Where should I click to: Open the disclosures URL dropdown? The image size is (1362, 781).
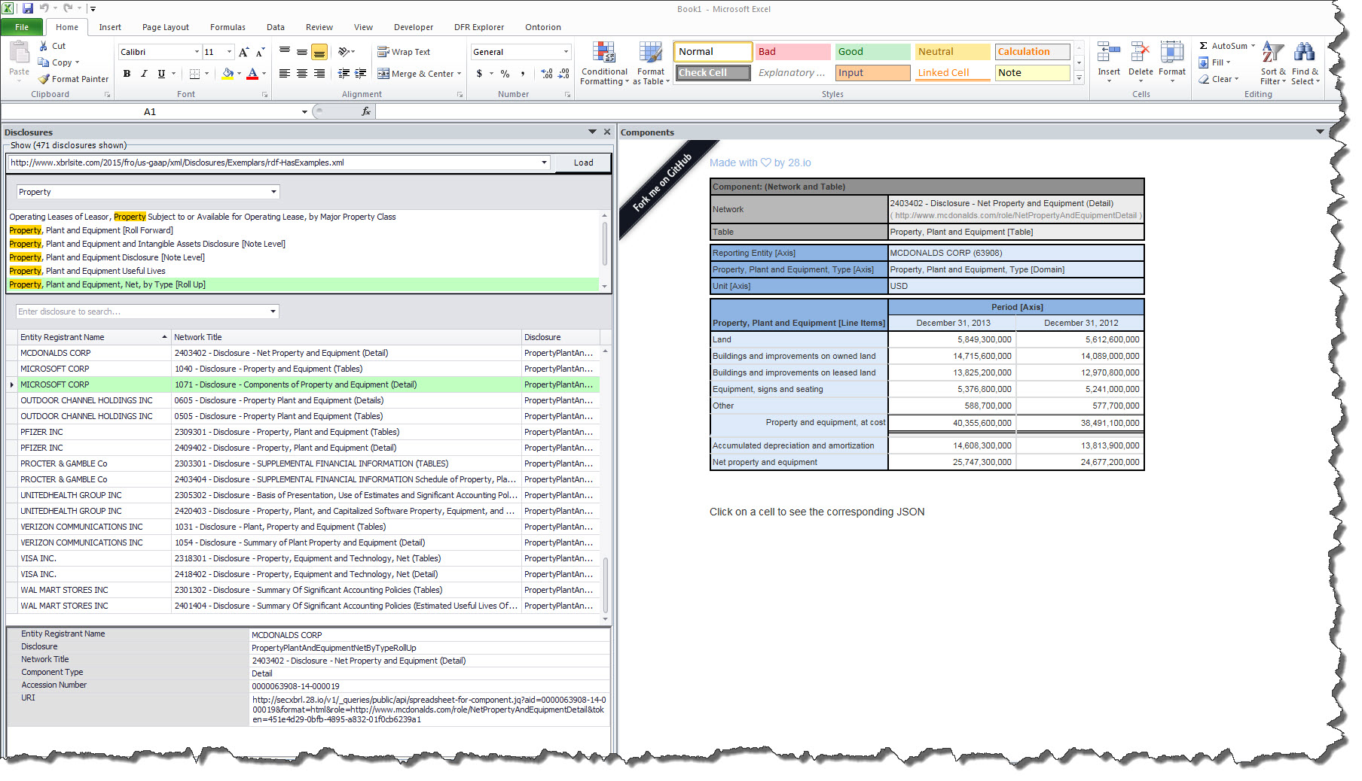pos(544,163)
